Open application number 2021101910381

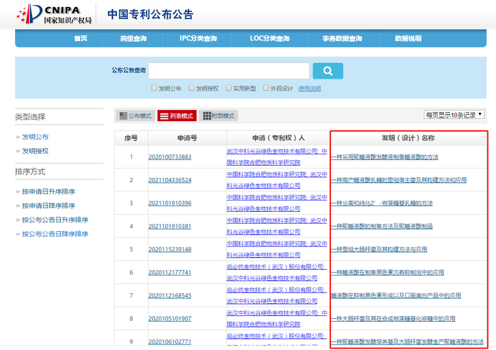[170, 227]
